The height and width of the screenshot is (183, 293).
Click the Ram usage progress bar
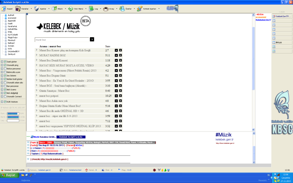13,114
